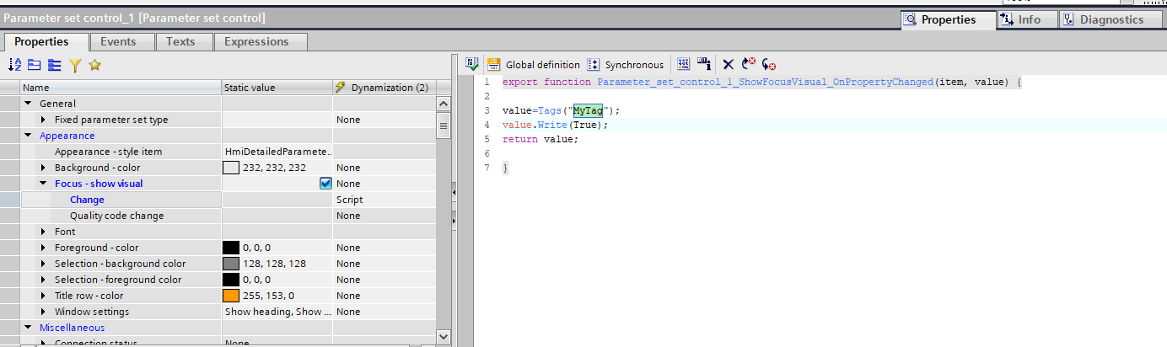Click the X delete icon in script toolbar

(x=729, y=64)
